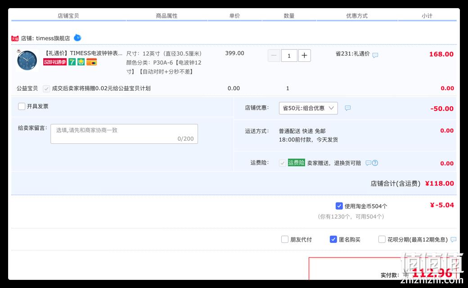
Task: Click the orange credit card badge icon
Action: coord(92,62)
